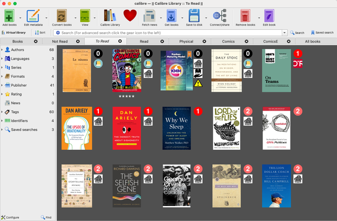Click the Find button in tag browser
This screenshot has height=221, width=337.
[46, 217]
